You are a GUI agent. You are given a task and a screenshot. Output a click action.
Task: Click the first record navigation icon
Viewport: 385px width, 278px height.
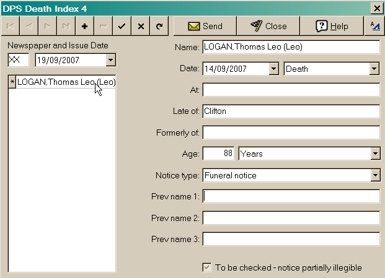tap(10, 26)
